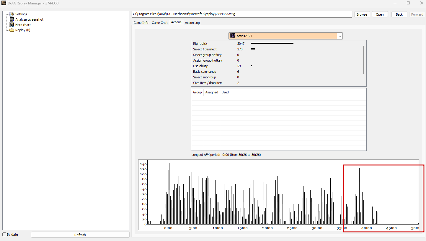Click the action types list scrollbar
The height and width of the screenshot is (241, 426).
point(364,60)
